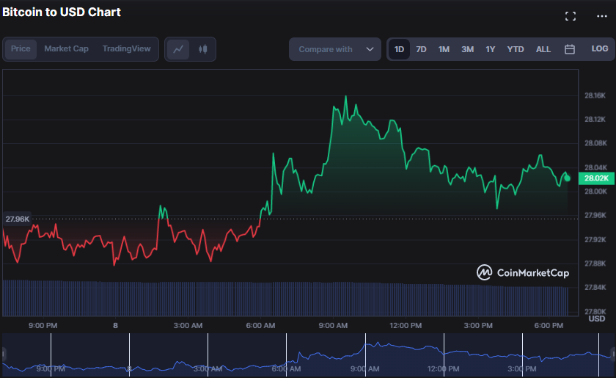
Task: Toggle LOG scale
Action: coord(600,48)
